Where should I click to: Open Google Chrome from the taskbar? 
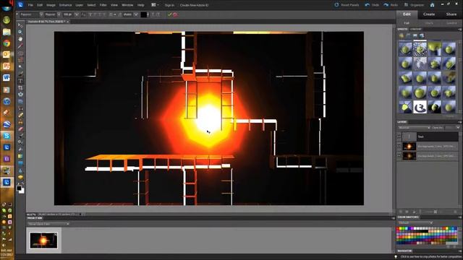tap(7, 43)
